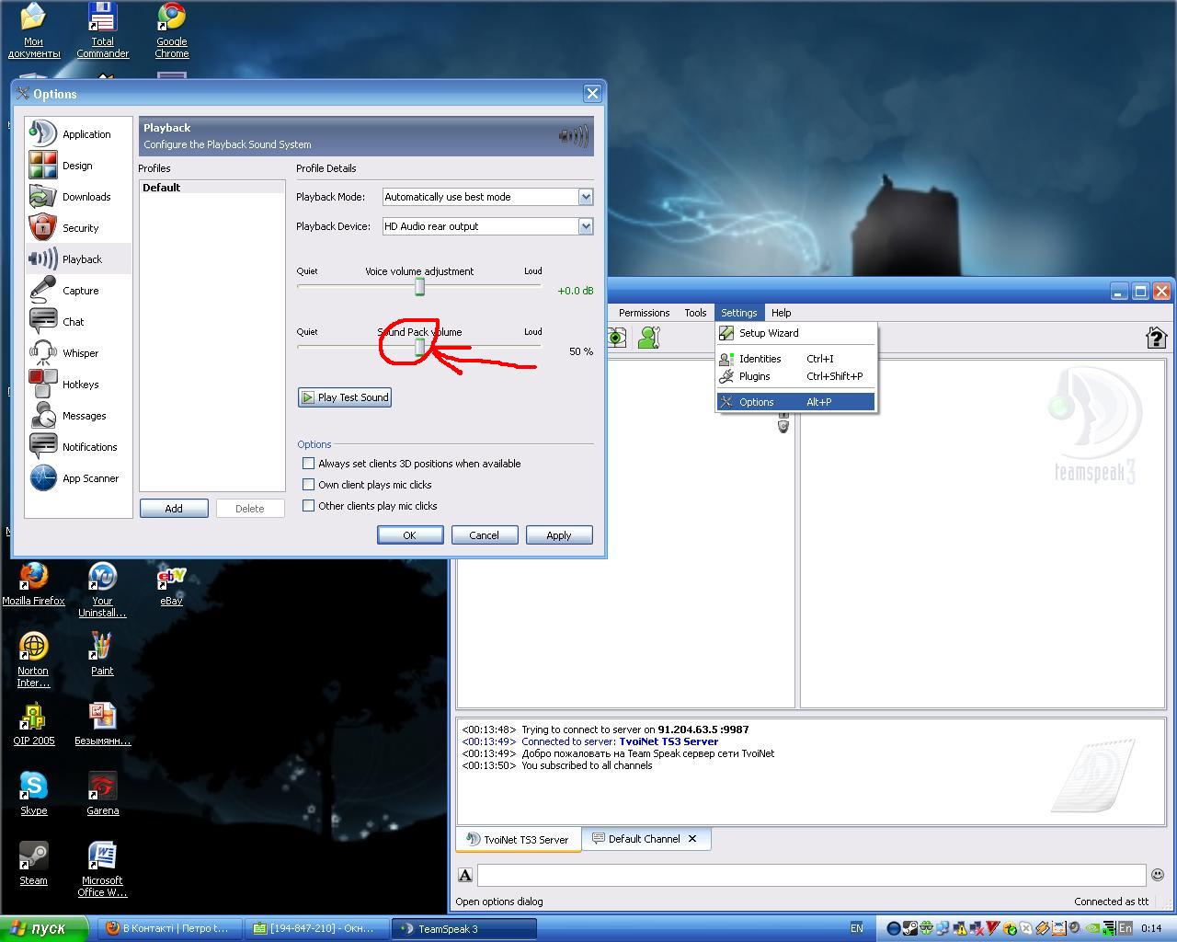Open the Tools menu in TeamSpeak

point(695,313)
